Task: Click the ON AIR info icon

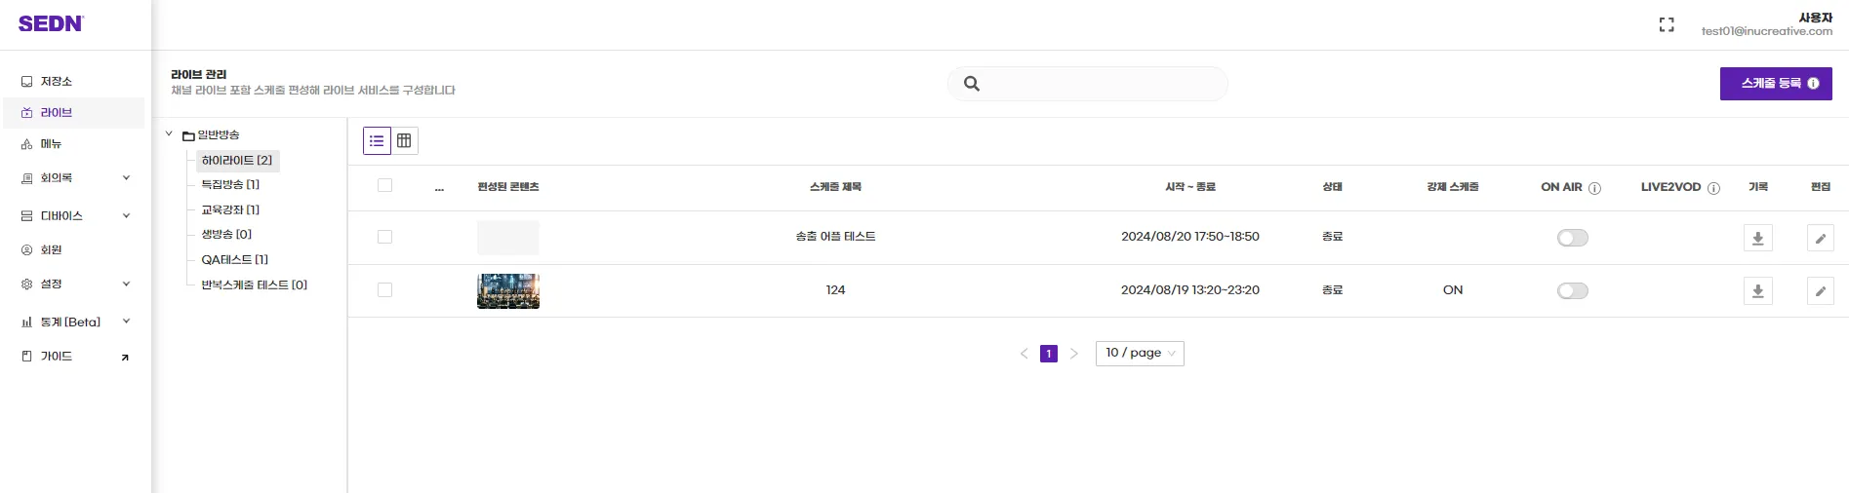Action: point(1594,188)
